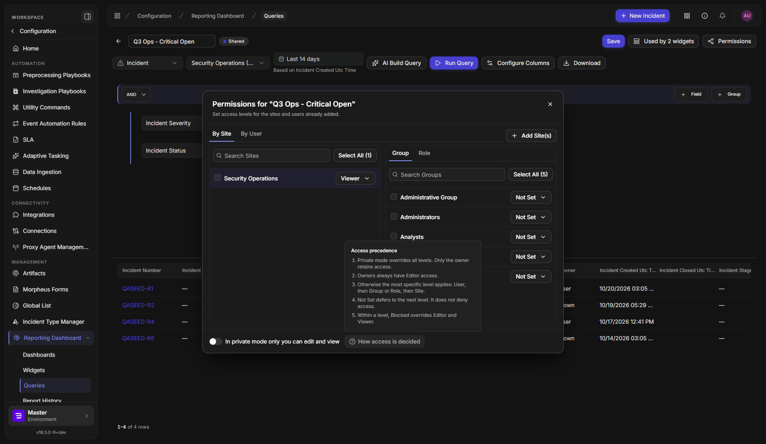Open Utility Commands
The width and height of the screenshot is (766, 444).
(x=51, y=107)
